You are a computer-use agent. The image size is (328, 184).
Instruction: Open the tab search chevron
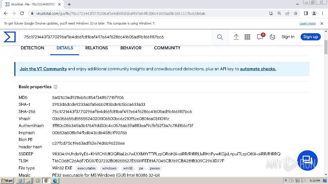298,4
